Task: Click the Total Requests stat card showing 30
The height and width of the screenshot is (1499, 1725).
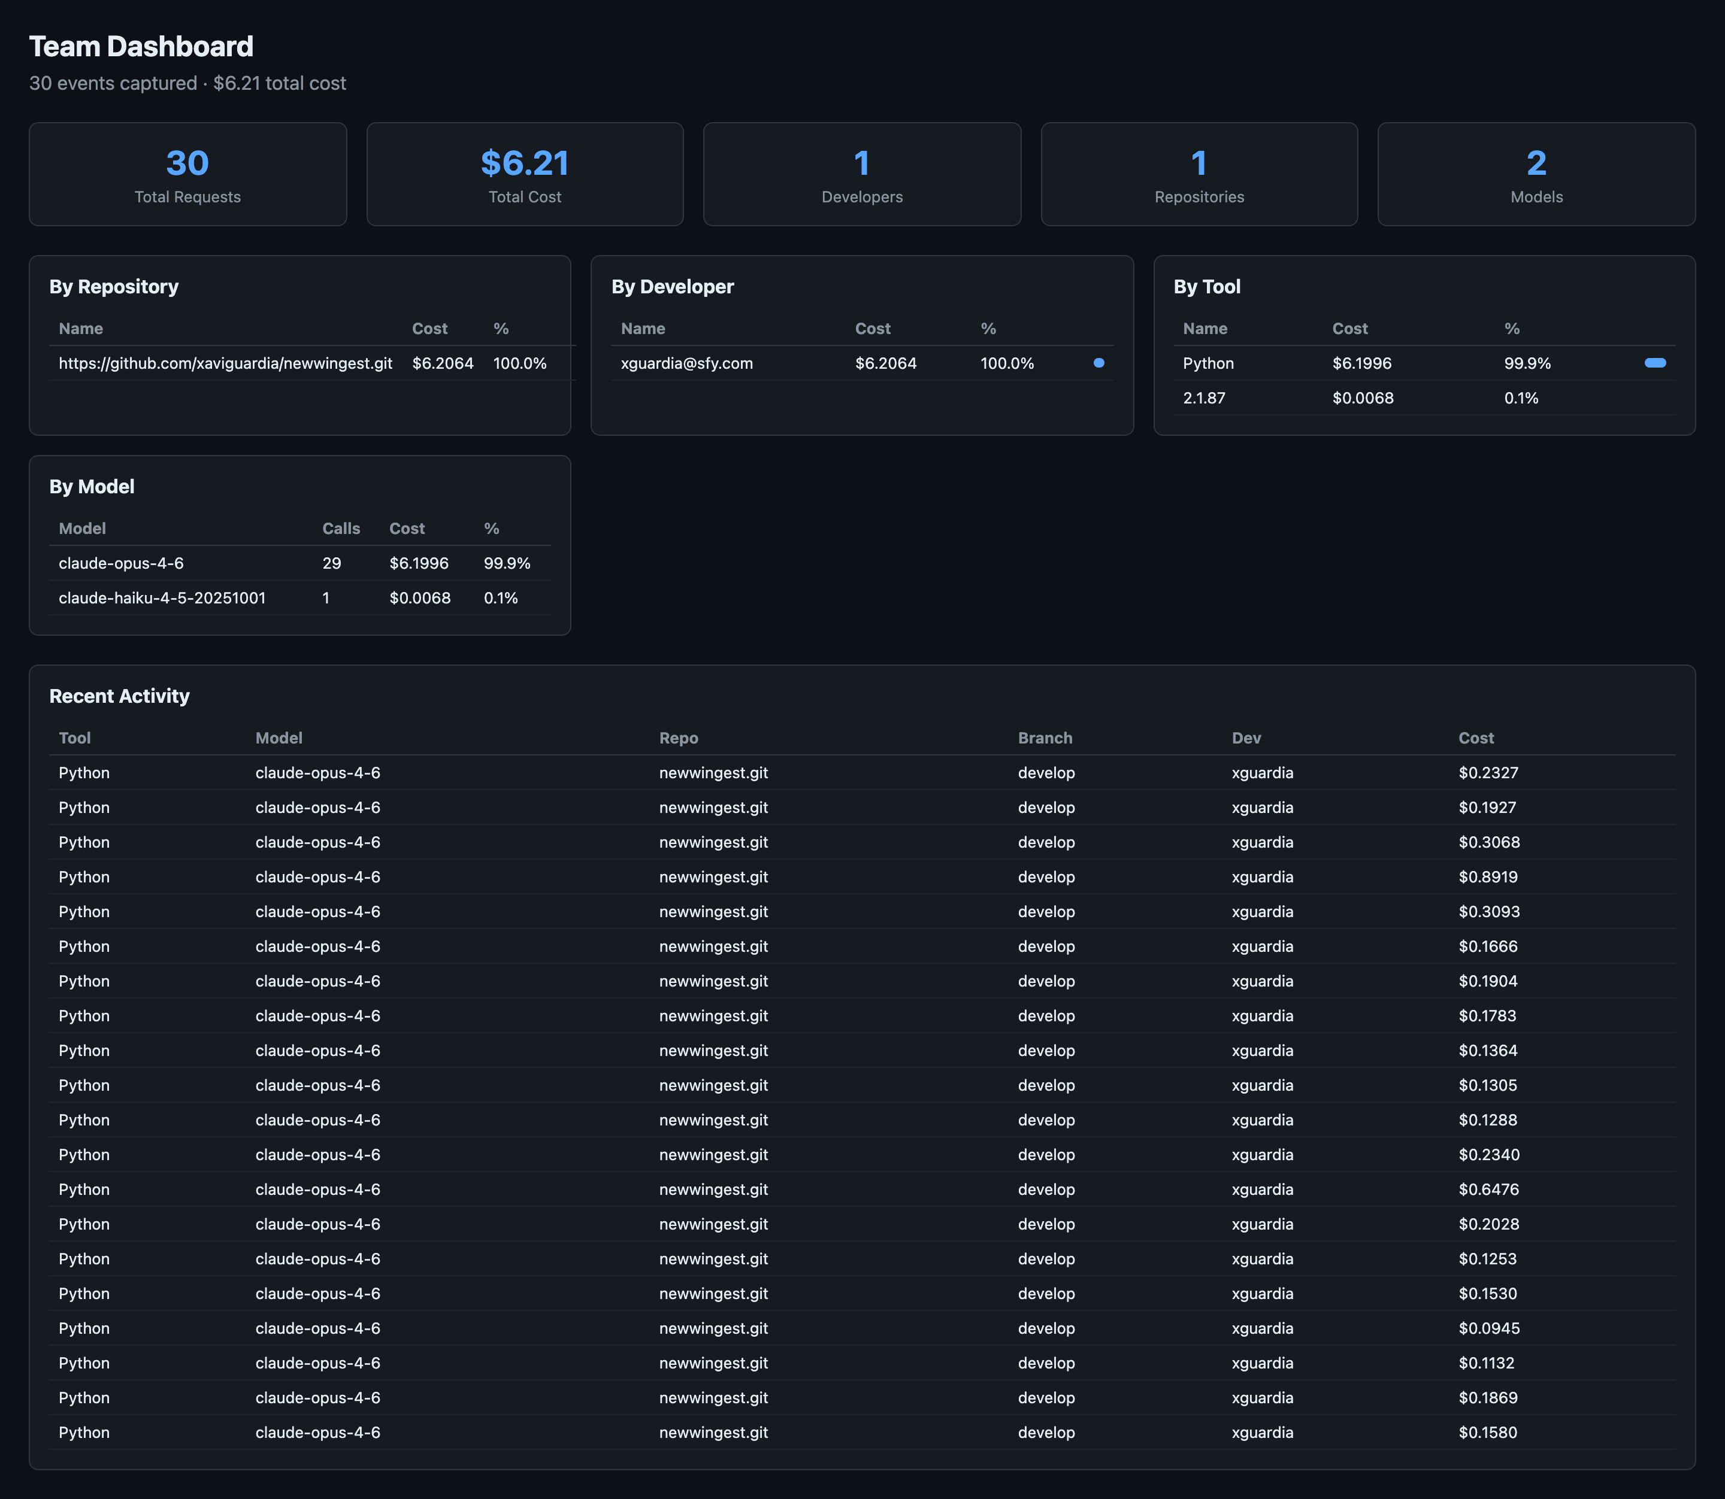Action: [187, 174]
